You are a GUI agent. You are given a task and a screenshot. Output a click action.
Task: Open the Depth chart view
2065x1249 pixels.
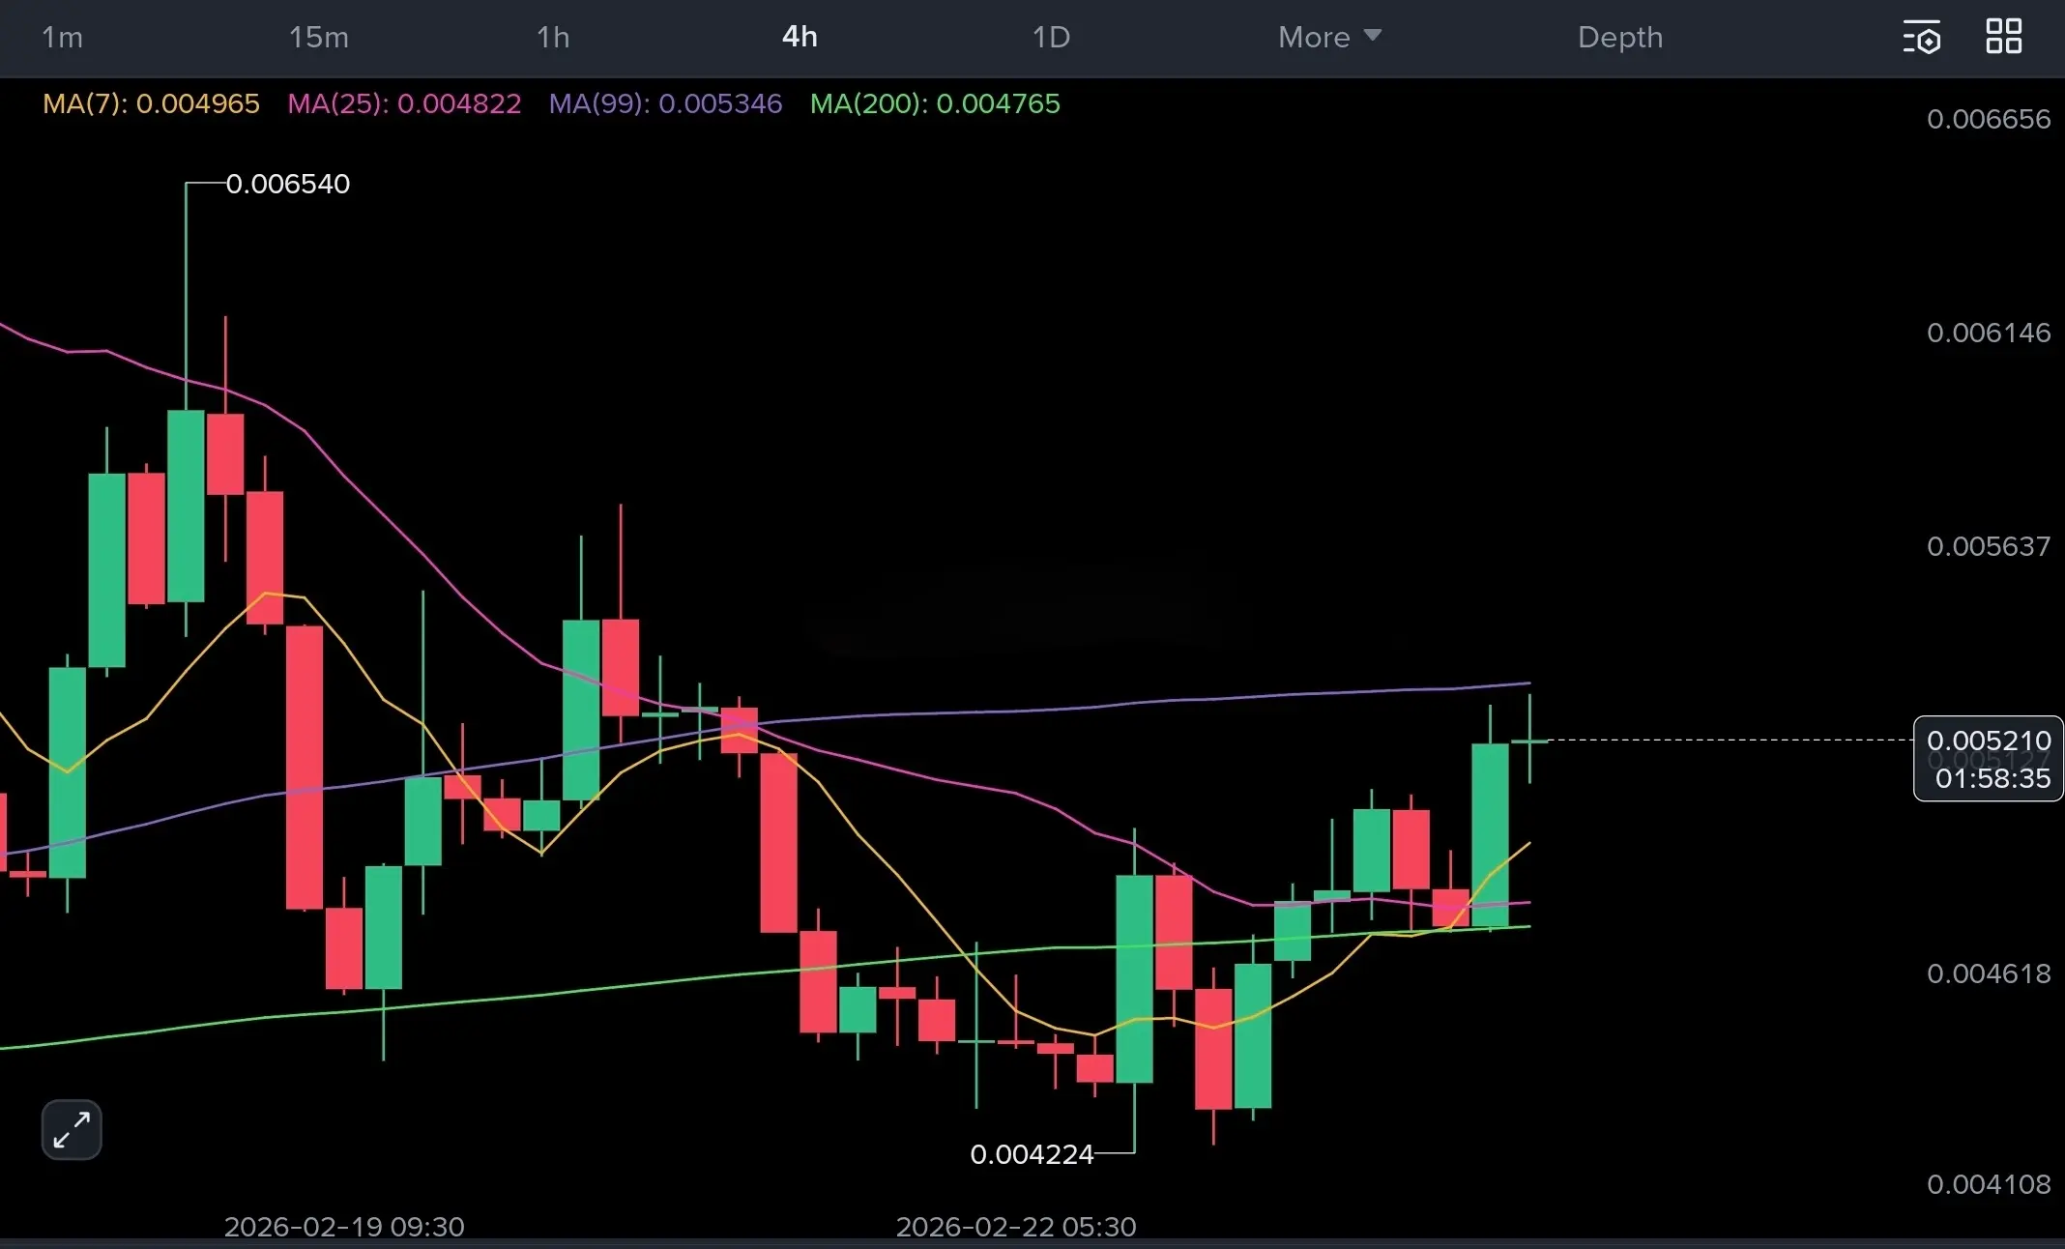tap(1620, 37)
